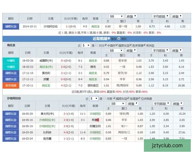Open 烏克蘭 team link on 18-03-24

point(47,139)
